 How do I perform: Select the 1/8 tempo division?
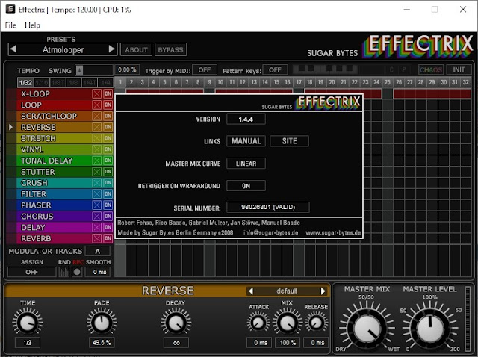(74, 83)
